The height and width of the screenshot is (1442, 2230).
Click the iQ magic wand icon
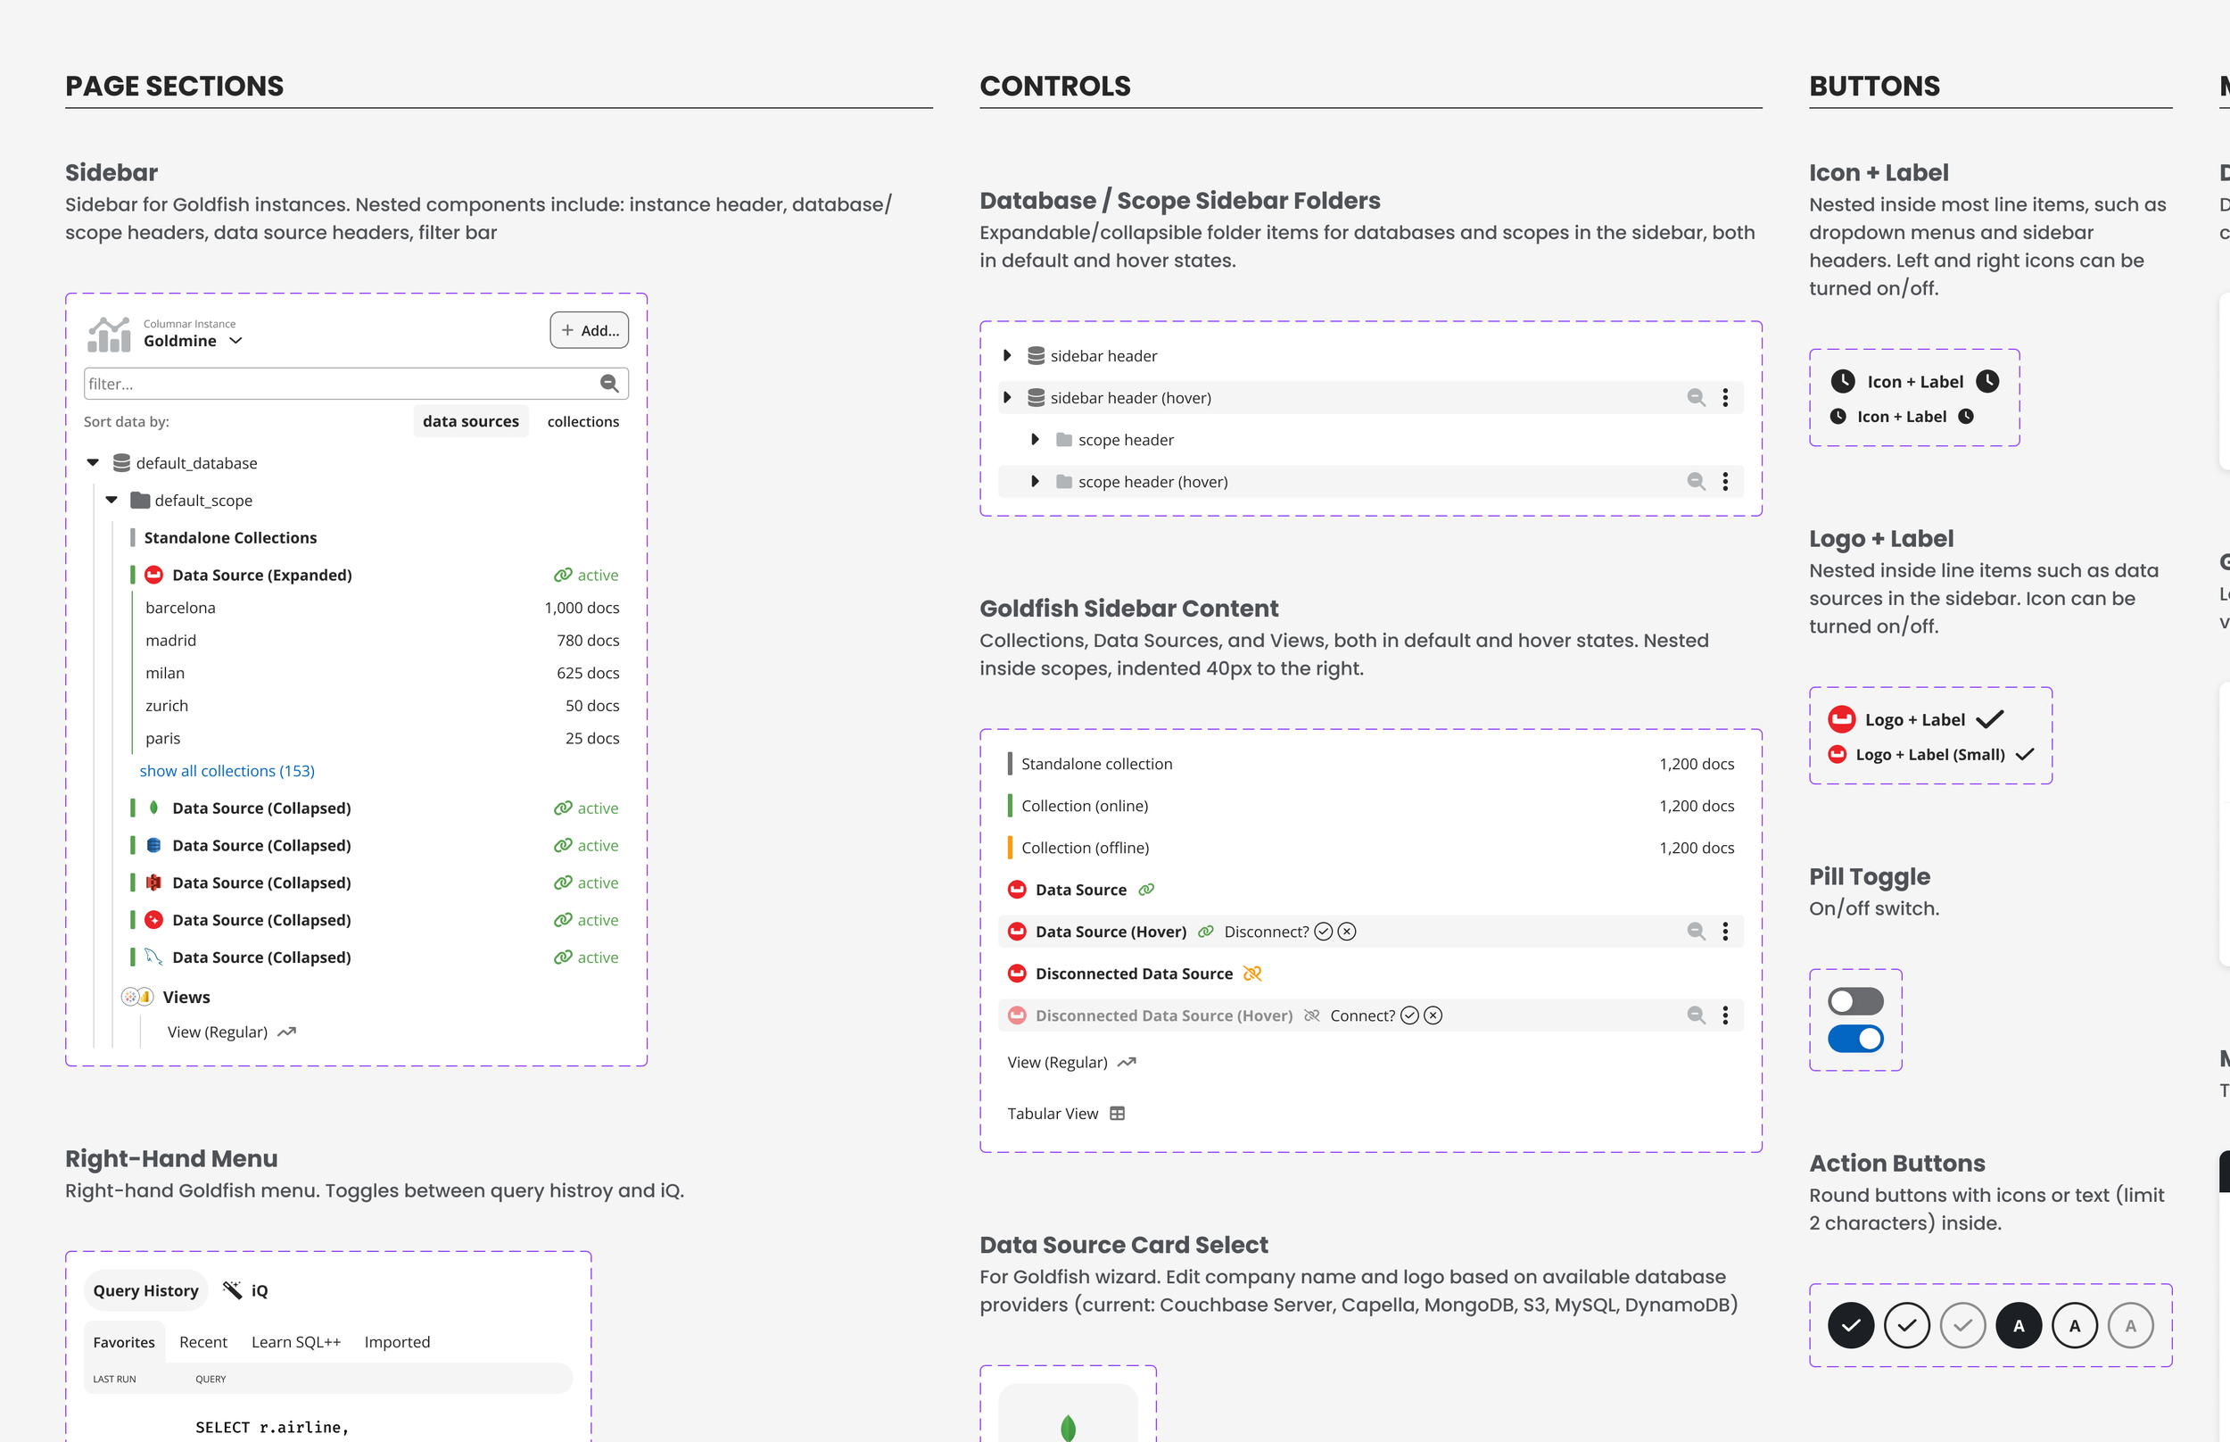tap(232, 1289)
